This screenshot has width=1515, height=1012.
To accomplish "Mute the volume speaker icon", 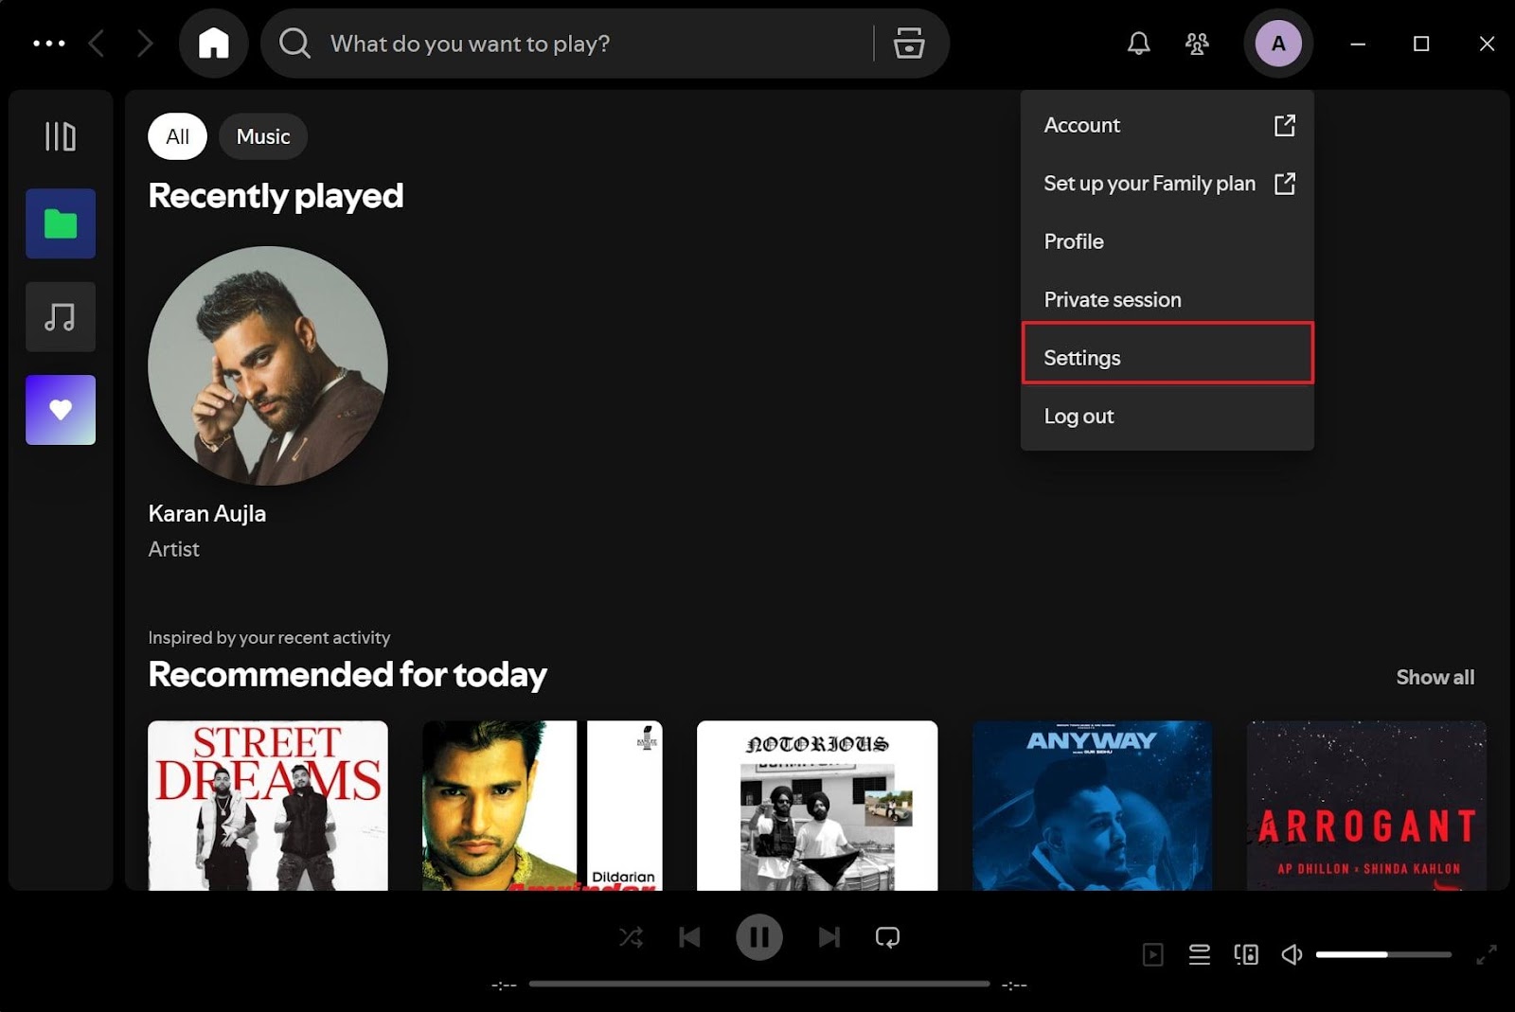I will 1292,954.
